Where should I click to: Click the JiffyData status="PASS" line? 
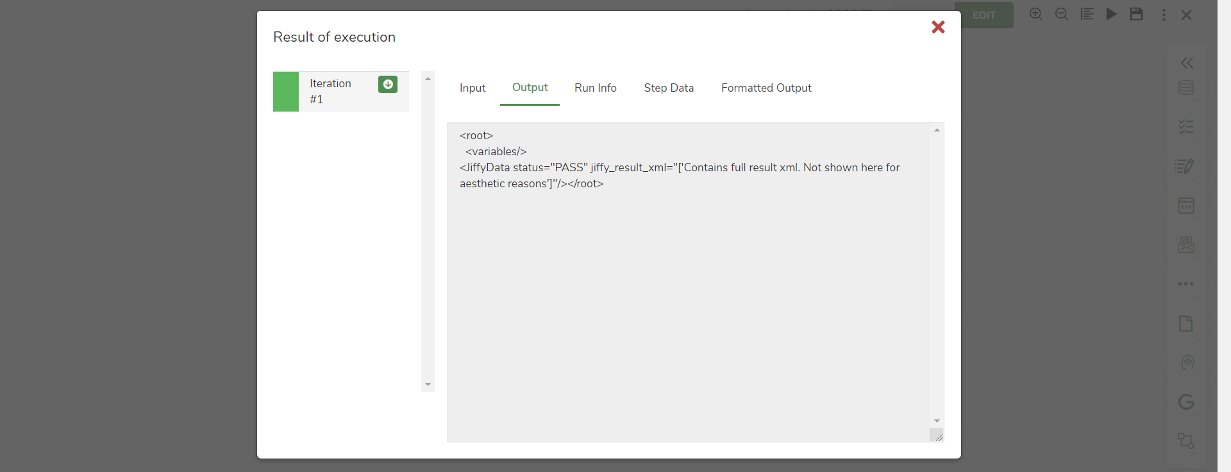click(680, 167)
